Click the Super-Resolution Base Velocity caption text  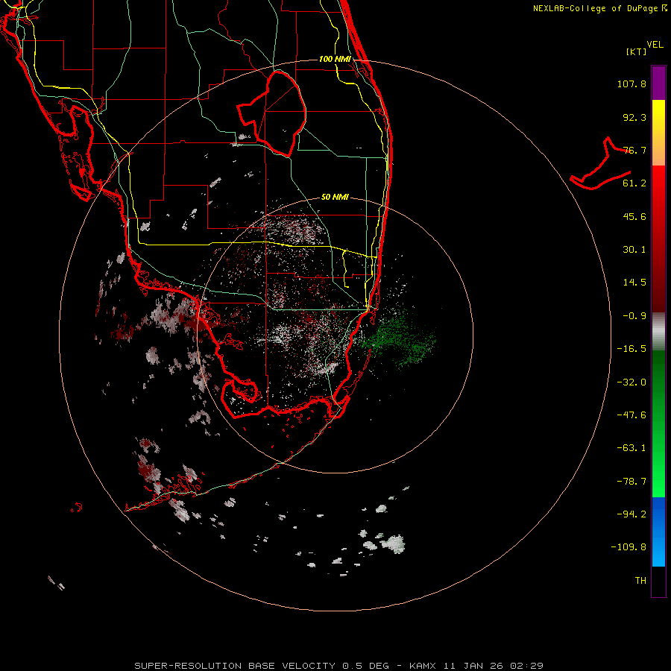[x=339, y=666]
